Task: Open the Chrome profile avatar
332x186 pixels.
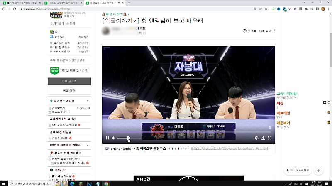Action: coord(323,9)
